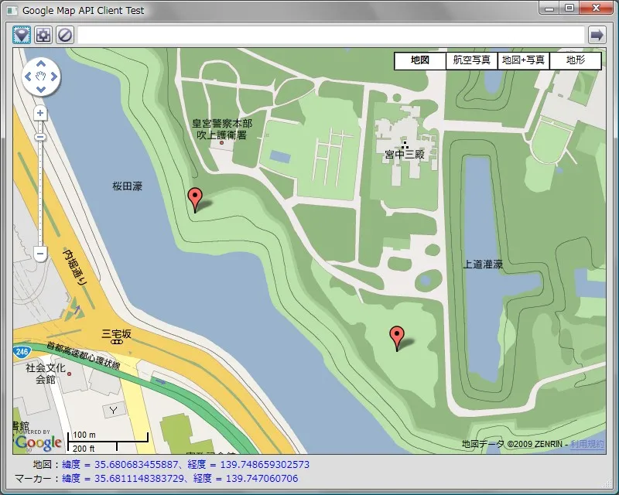619x495 pixels.
Task: Click the hand icon in the pan control
Action: point(41,77)
